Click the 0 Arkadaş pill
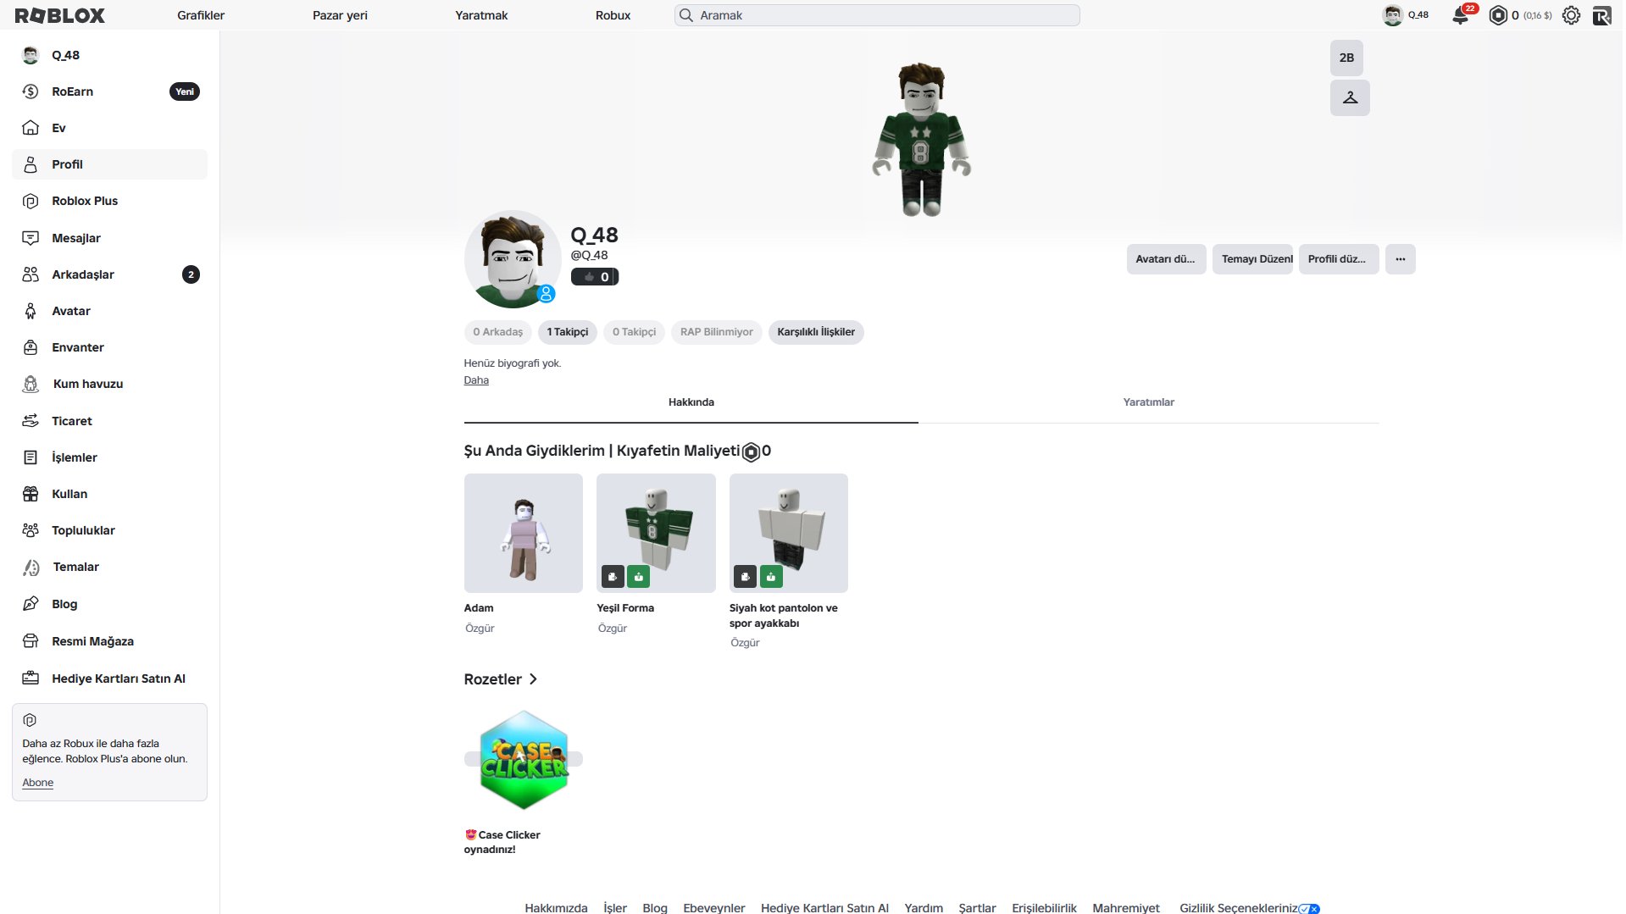Viewport: 1626px width, 914px height. (498, 332)
